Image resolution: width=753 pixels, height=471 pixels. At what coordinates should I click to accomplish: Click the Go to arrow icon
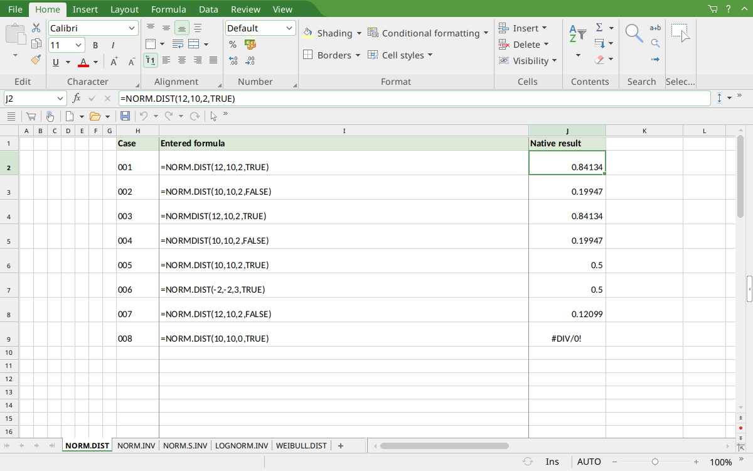tap(655, 60)
